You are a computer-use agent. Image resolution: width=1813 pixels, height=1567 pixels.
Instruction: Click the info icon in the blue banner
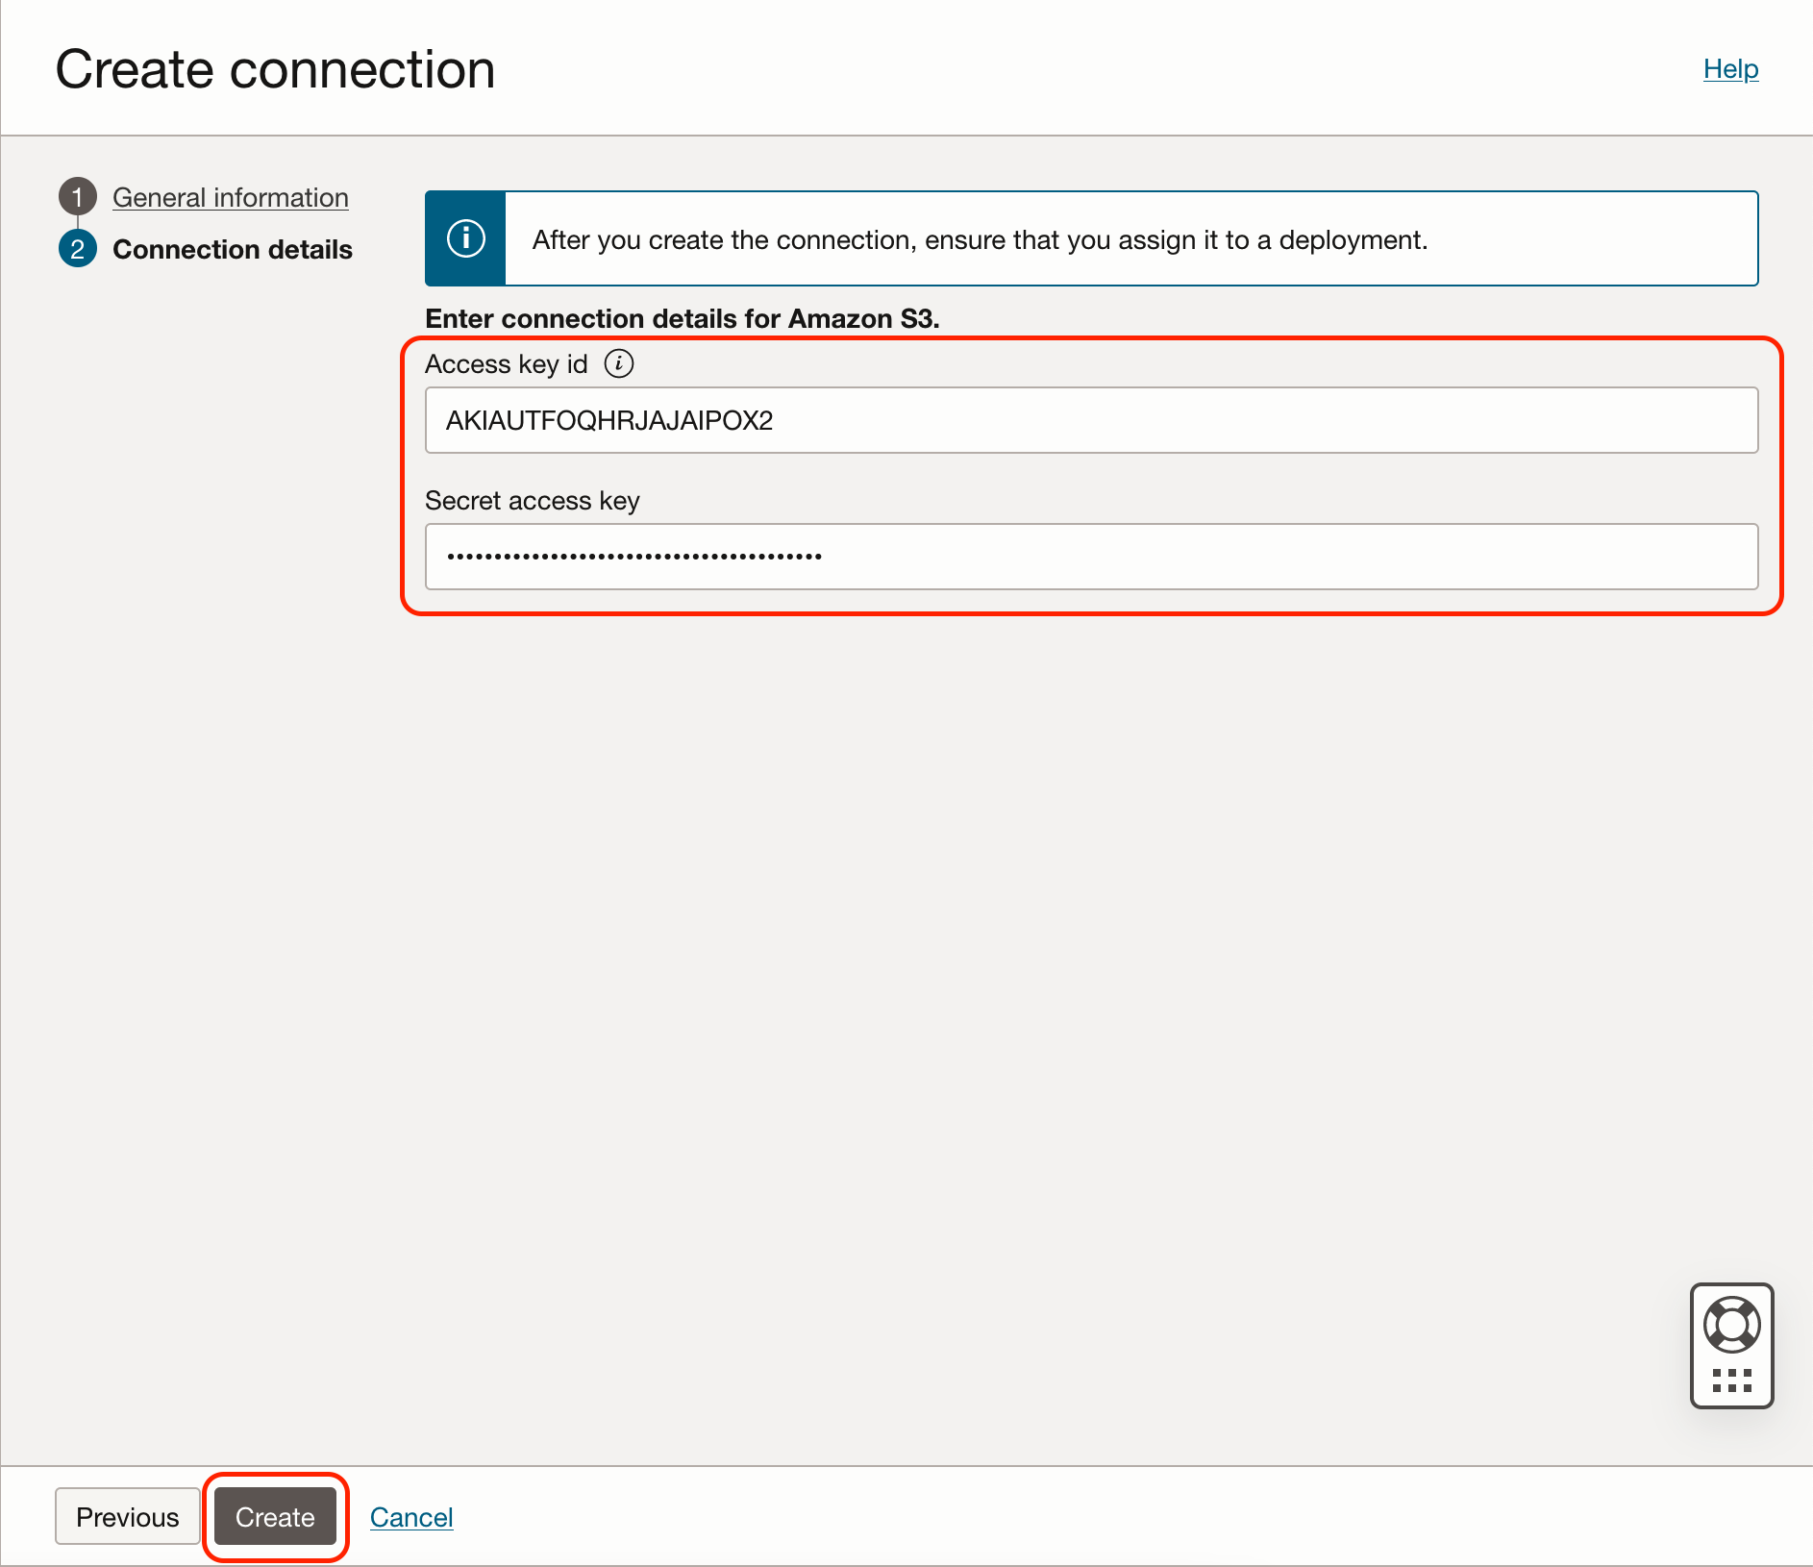(x=466, y=238)
